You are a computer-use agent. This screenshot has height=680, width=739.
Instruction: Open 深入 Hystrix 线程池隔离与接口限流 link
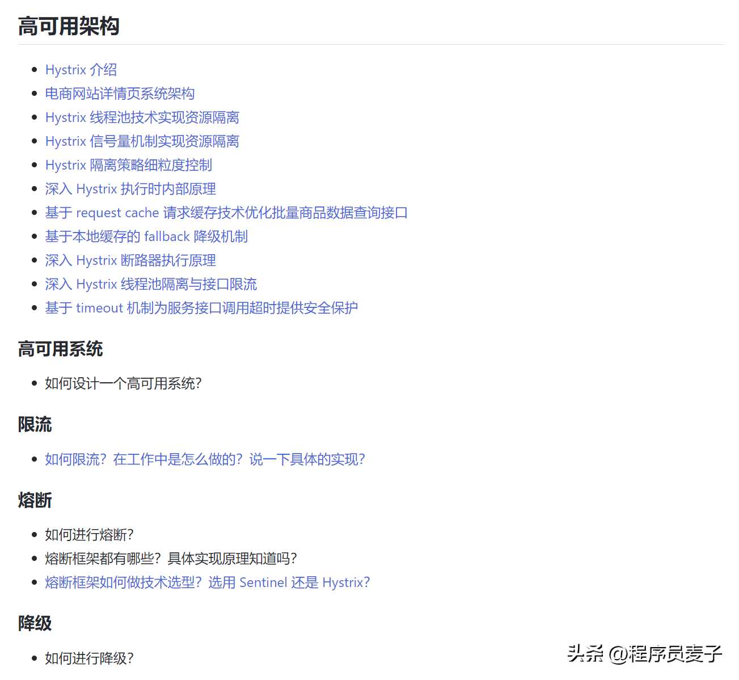pyautogui.click(x=151, y=284)
